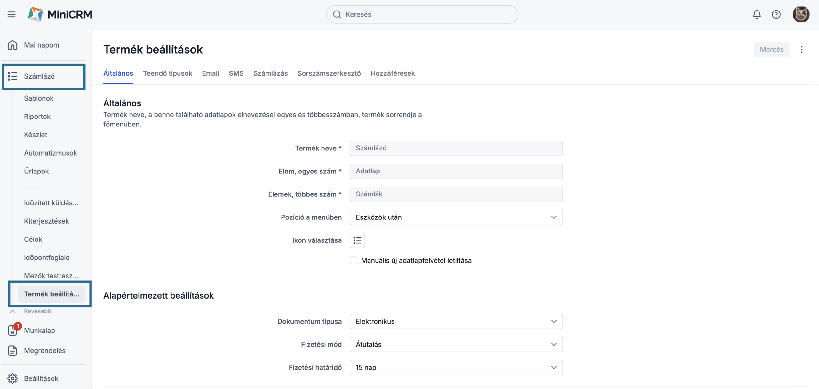819x389 pixels.
Task: Go to Mai napom home icon
Action: pyautogui.click(x=12, y=45)
